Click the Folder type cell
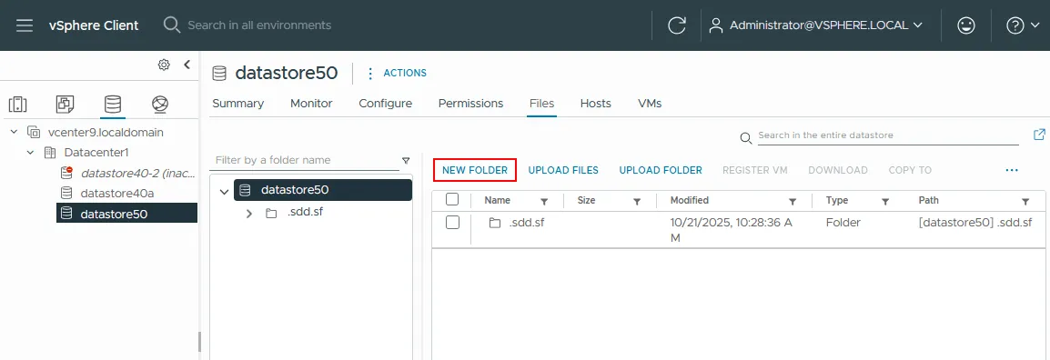The height and width of the screenshot is (360, 1050). coord(843,223)
